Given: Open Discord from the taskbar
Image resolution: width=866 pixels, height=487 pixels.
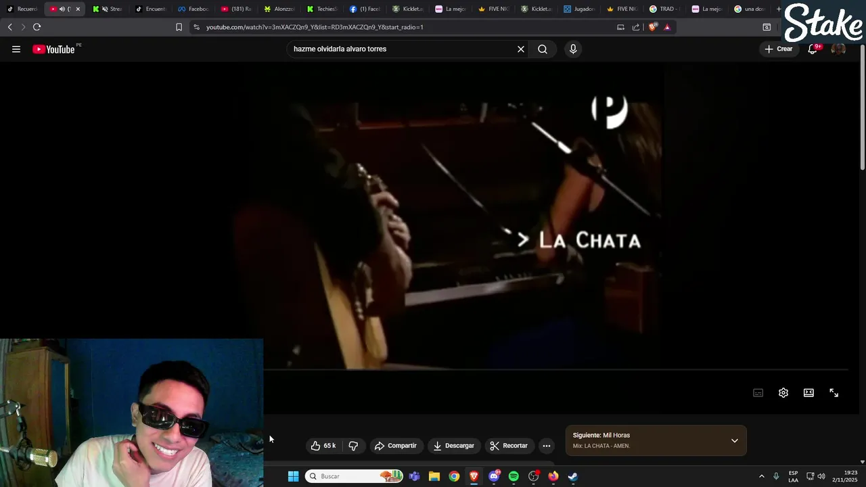Looking at the screenshot, I should (494, 476).
